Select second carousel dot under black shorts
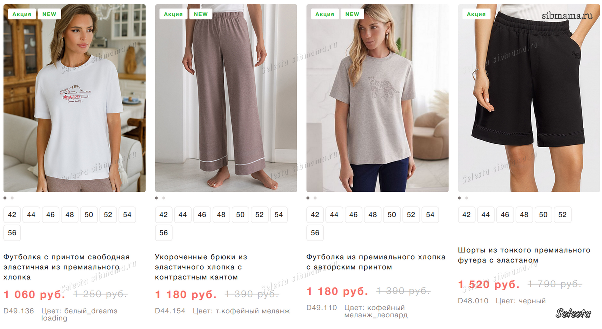The width and height of the screenshot is (602, 329). tap(467, 198)
